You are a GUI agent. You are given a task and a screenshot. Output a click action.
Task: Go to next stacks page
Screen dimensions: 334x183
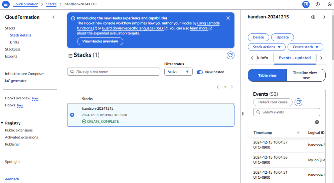[232, 87]
